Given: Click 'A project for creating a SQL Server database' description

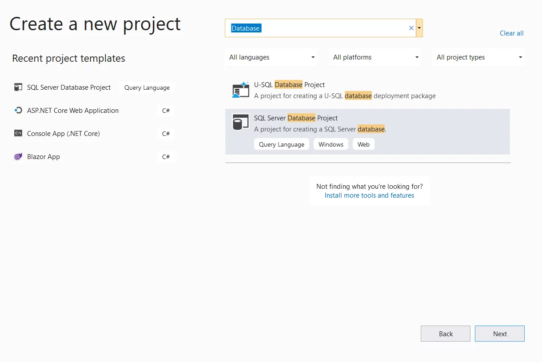Looking at the screenshot, I should 320,129.
